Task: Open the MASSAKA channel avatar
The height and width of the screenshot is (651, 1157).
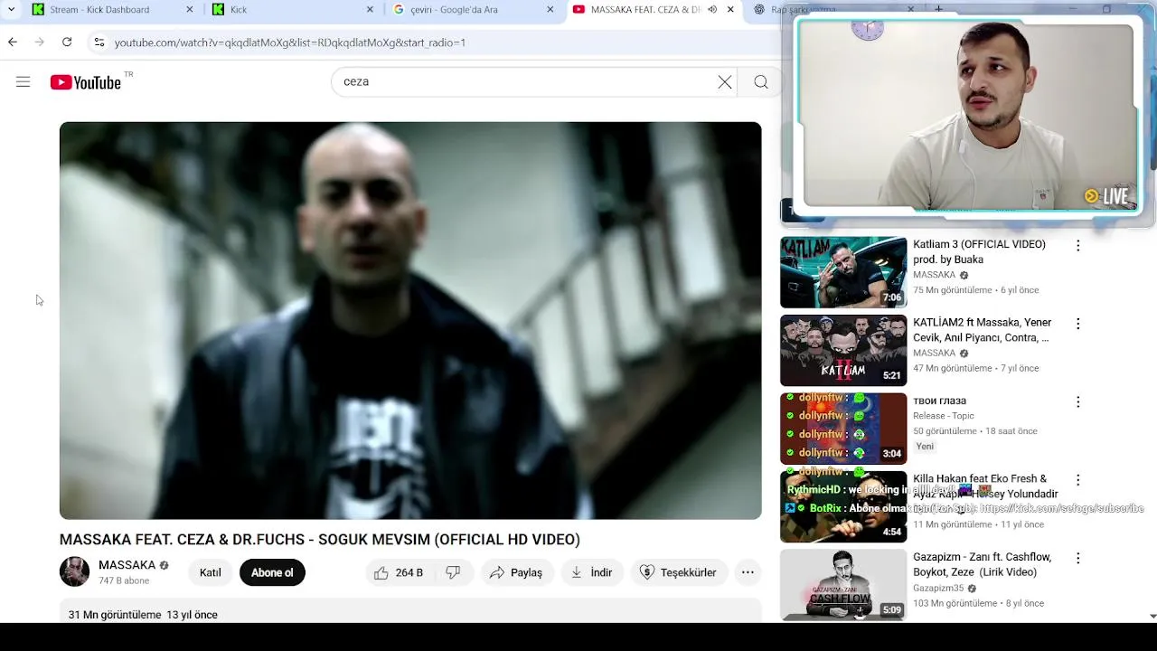Action: (75, 572)
